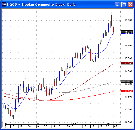Click the '24' date label on time axis
This screenshot has height=130, width=135.
[29, 126]
